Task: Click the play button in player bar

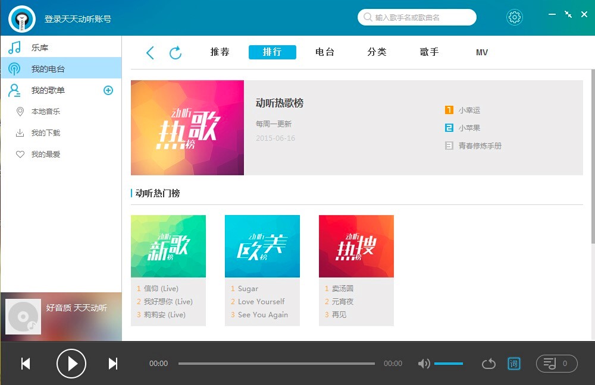Action: click(x=71, y=363)
